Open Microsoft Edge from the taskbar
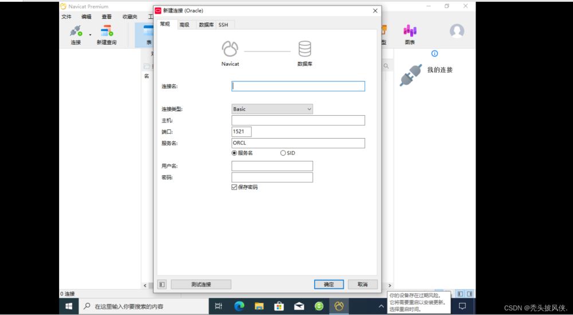The image size is (573, 315). coord(240,306)
